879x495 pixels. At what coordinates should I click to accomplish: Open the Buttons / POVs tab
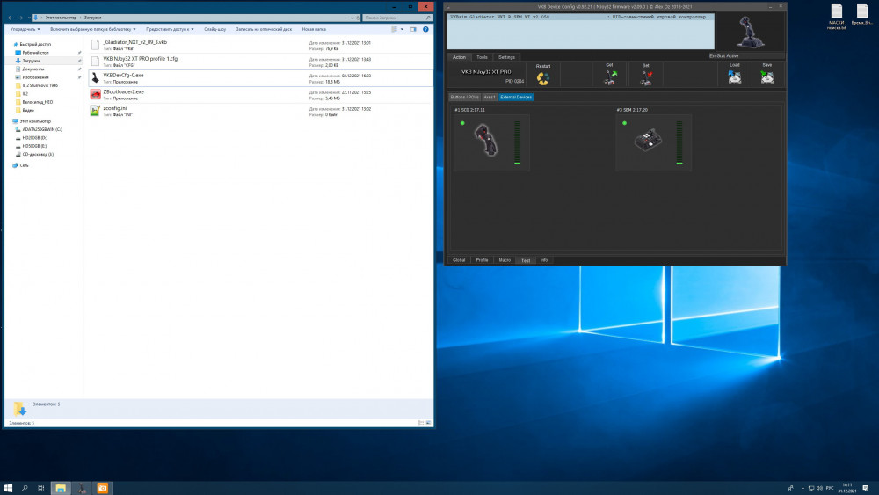[464, 97]
